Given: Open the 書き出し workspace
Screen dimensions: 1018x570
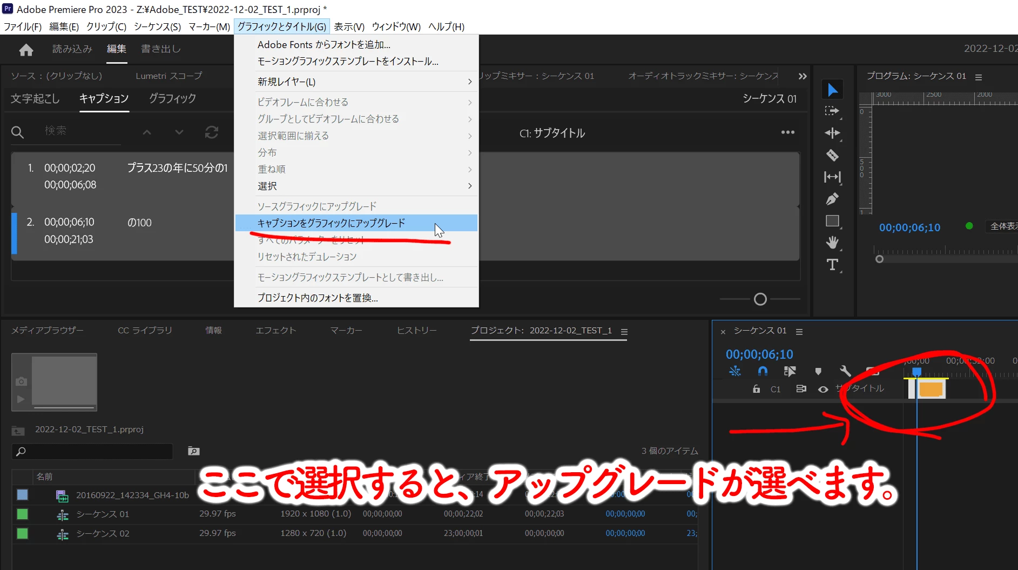Looking at the screenshot, I should tap(161, 49).
